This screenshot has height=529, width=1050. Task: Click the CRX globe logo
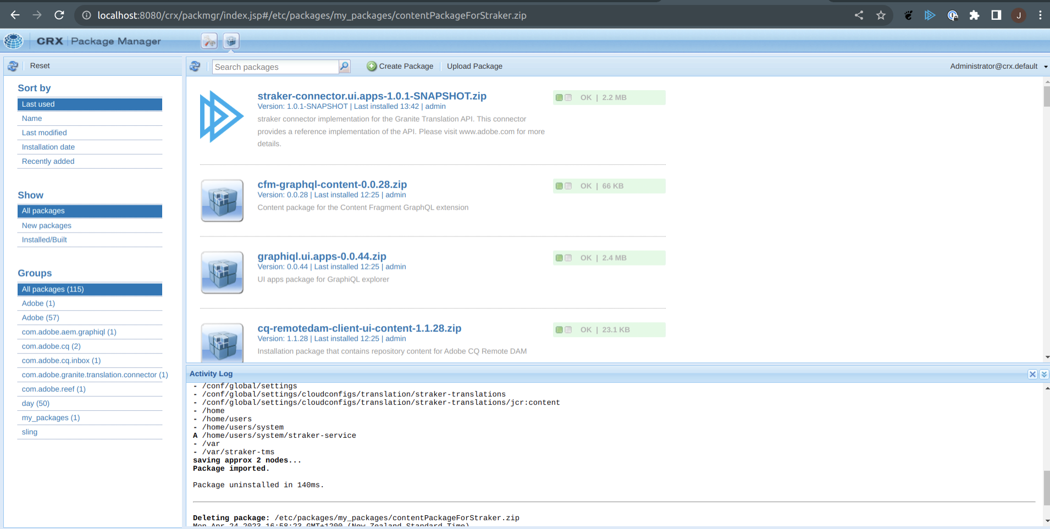pyautogui.click(x=13, y=41)
